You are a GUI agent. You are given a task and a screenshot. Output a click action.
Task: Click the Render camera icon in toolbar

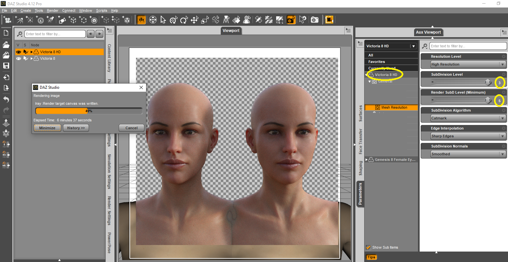tap(314, 20)
